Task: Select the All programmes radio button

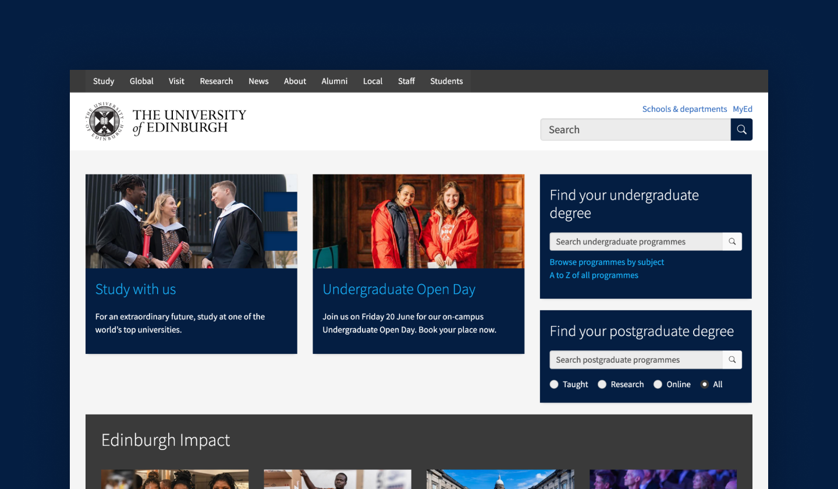Action: (x=704, y=384)
